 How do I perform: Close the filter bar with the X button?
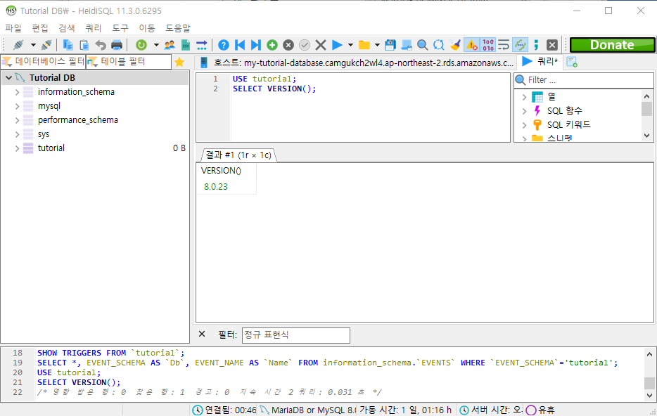[x=202, y=334]
